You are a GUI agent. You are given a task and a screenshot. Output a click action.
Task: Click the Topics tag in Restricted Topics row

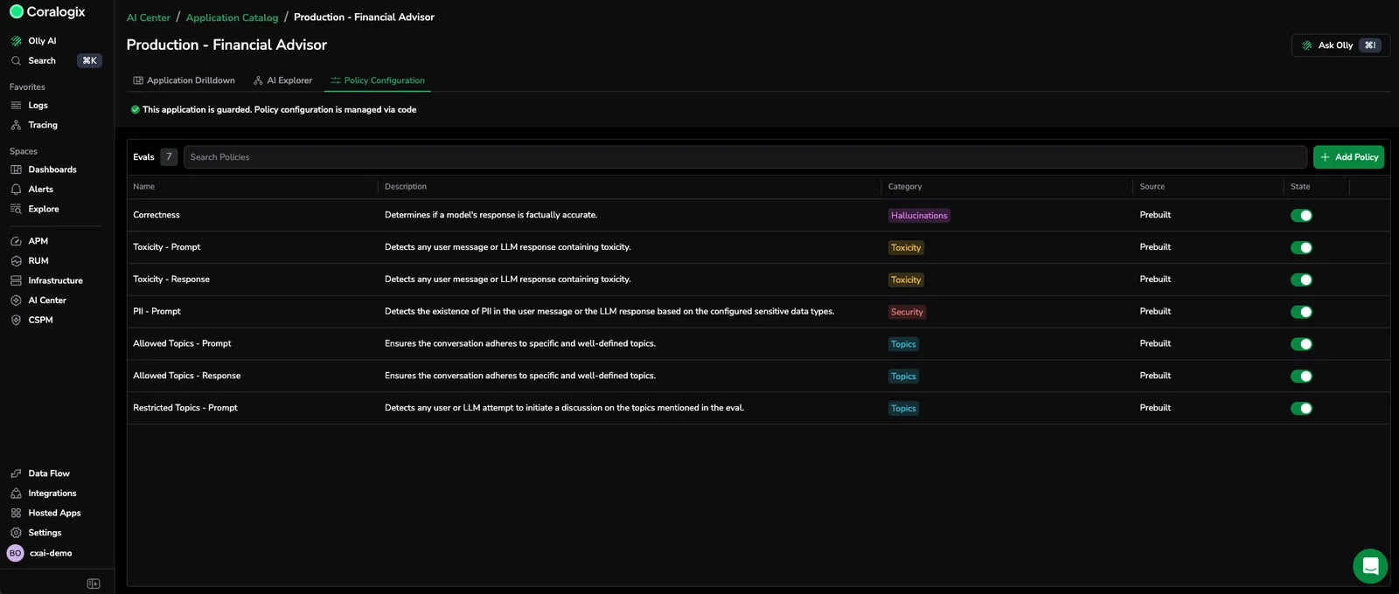[x=903, y=409]
